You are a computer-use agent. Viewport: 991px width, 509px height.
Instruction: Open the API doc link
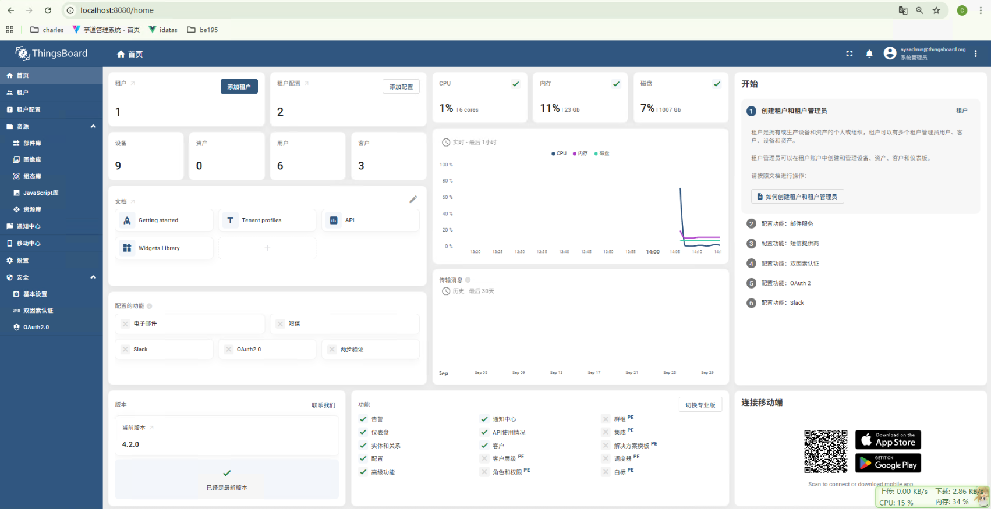pos(370,220)
